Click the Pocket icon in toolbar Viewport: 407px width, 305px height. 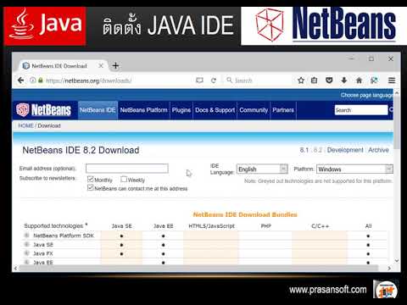pos(329,80)
